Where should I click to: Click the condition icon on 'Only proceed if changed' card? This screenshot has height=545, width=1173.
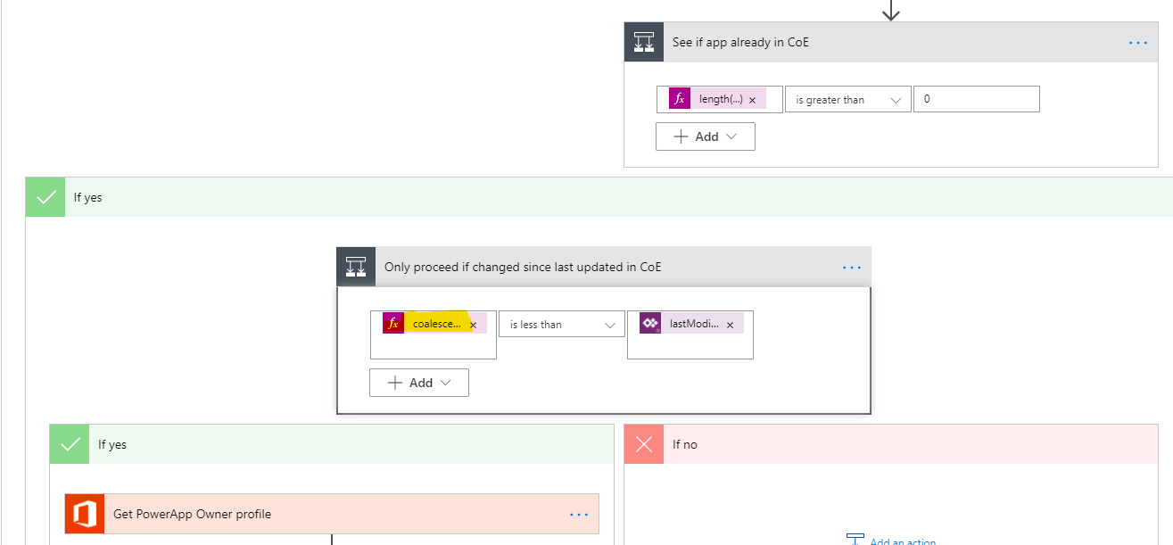point(356,266)
